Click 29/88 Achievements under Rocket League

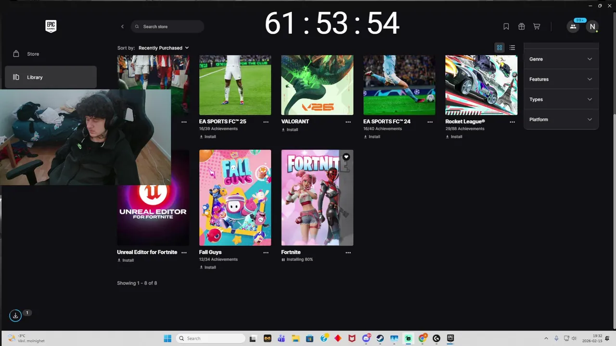465,129
